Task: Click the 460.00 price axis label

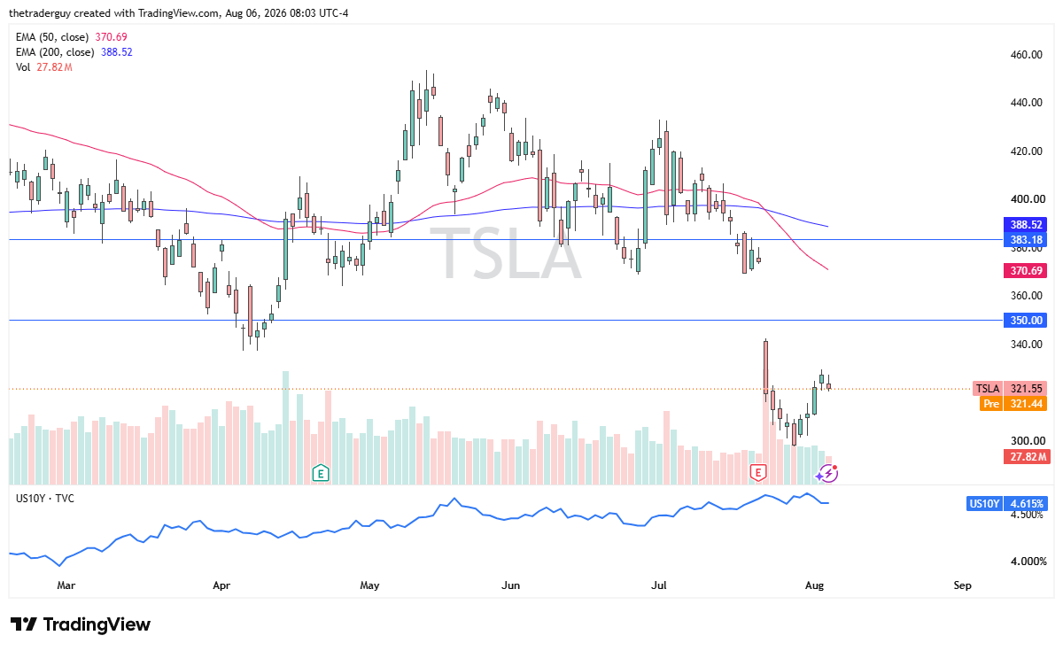Action: pos(1026,55)
